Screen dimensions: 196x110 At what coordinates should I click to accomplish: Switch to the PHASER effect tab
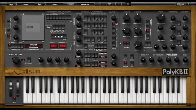coord(171,55)
